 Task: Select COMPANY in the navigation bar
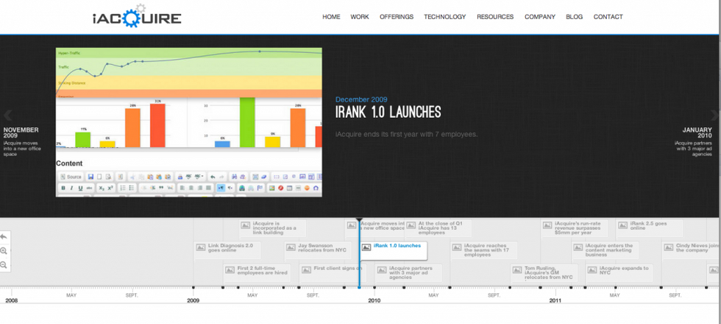pos(540,16)
